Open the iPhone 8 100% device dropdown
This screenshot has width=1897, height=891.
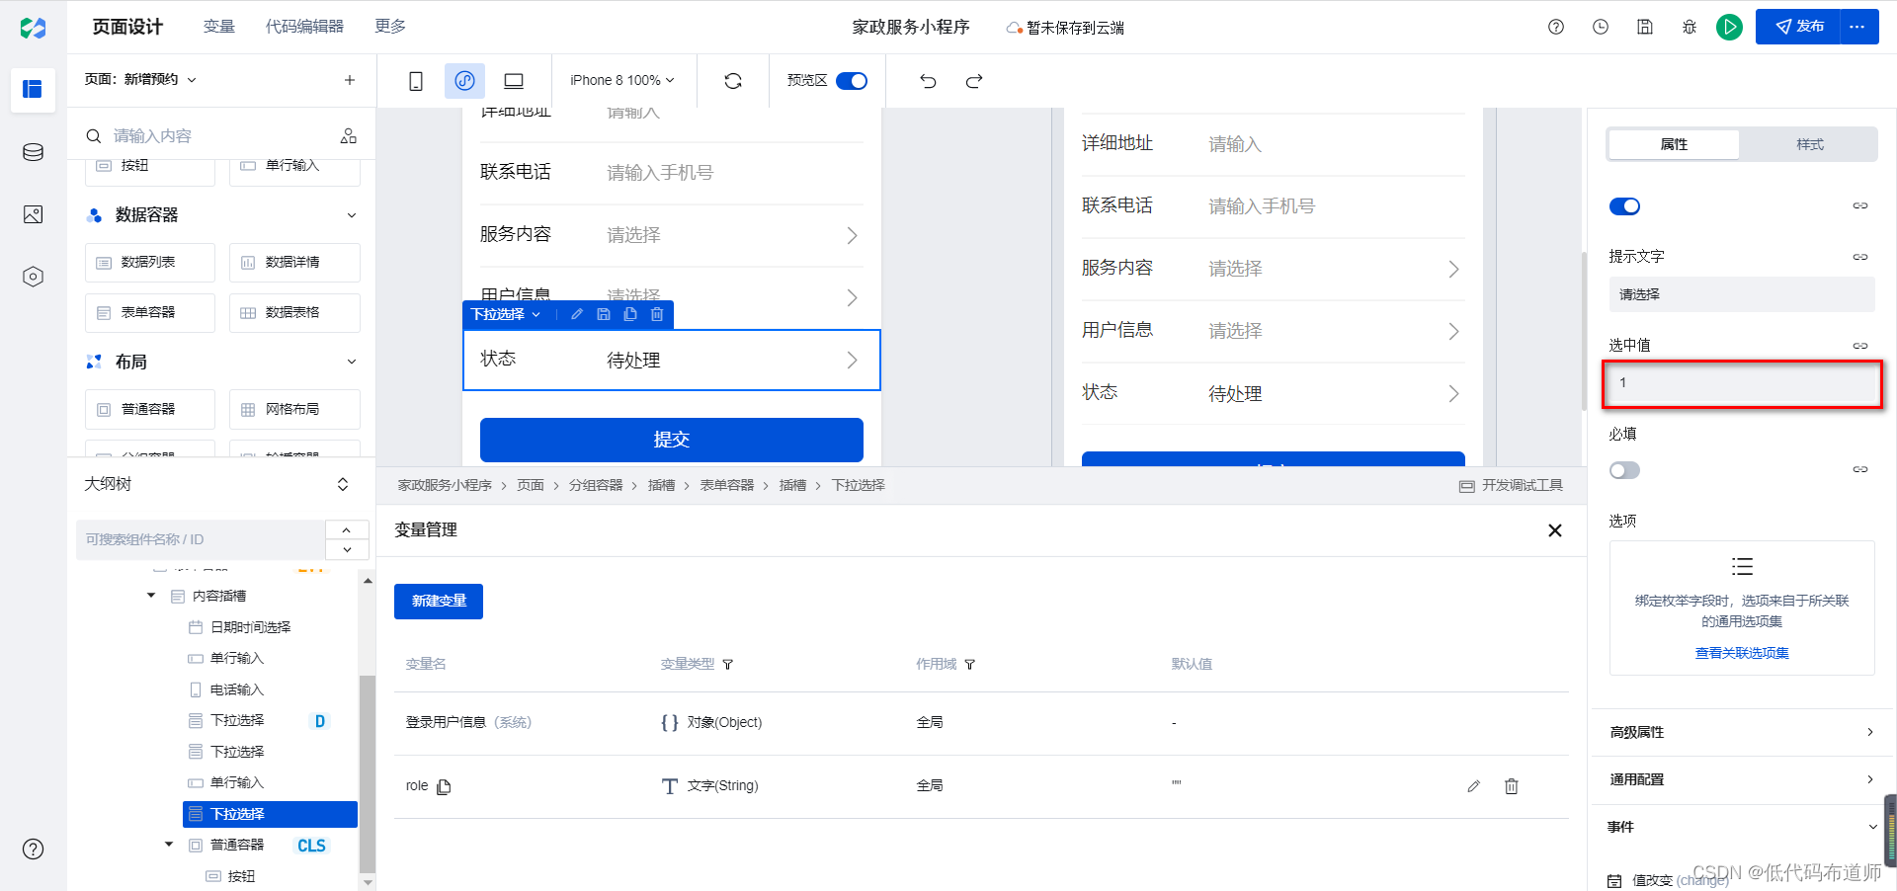(622, 80)
